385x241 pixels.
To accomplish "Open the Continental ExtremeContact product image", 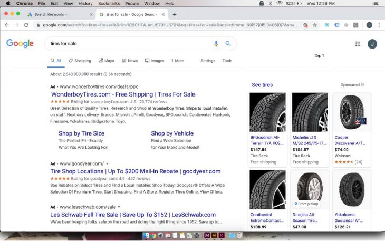I will 267,190.
